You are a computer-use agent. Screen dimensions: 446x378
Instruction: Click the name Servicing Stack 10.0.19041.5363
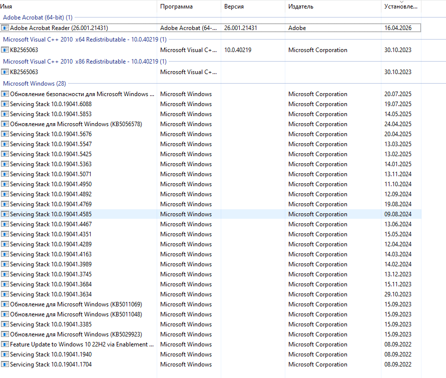tap(51, 164)
